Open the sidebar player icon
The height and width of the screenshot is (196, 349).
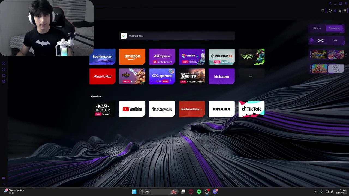(x=4, y=63)
